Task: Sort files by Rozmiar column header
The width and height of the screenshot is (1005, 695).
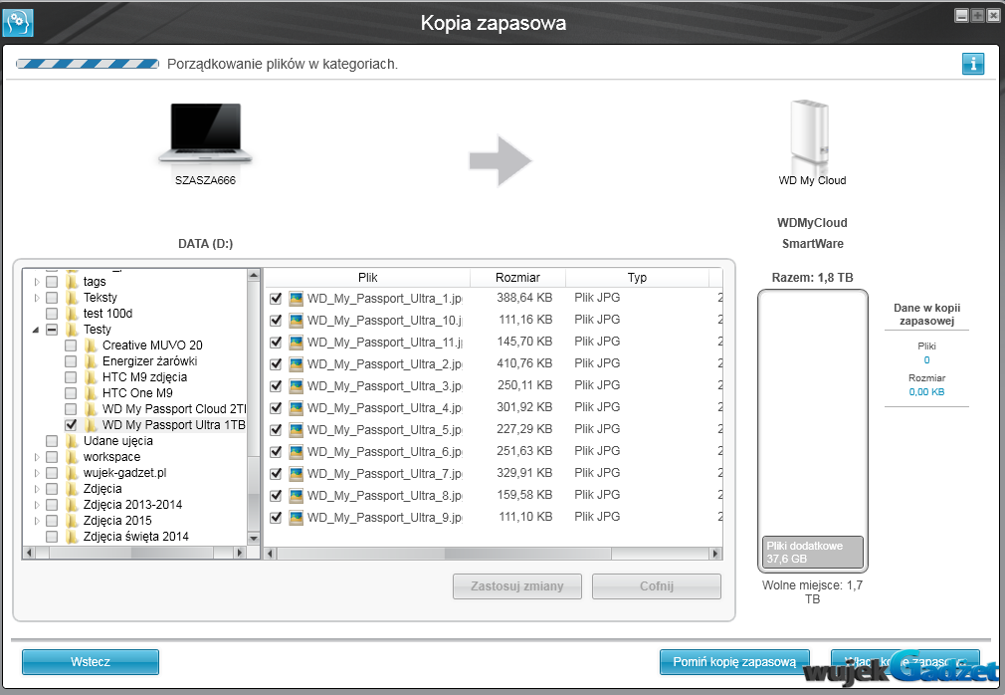Action: pos(517,278)
